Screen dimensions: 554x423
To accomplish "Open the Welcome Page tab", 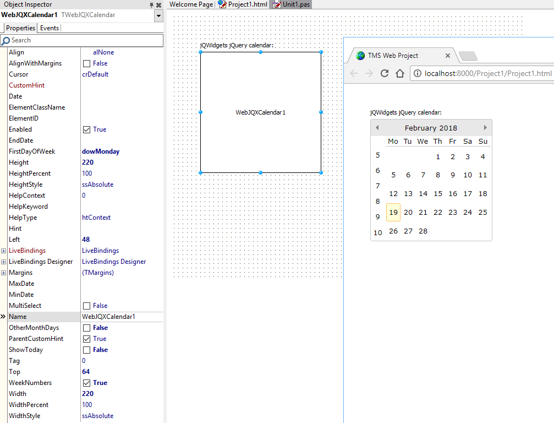I will pos(191,4).
